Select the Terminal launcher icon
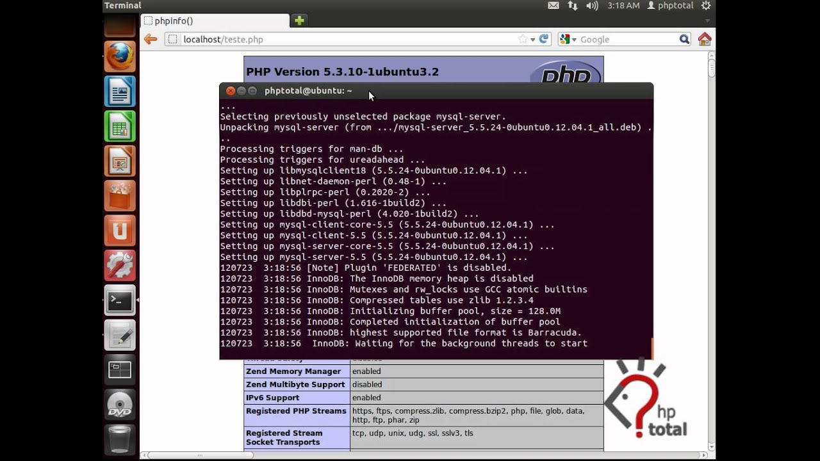The width and height of the screenshot is (820, 461). pos(120,300)
